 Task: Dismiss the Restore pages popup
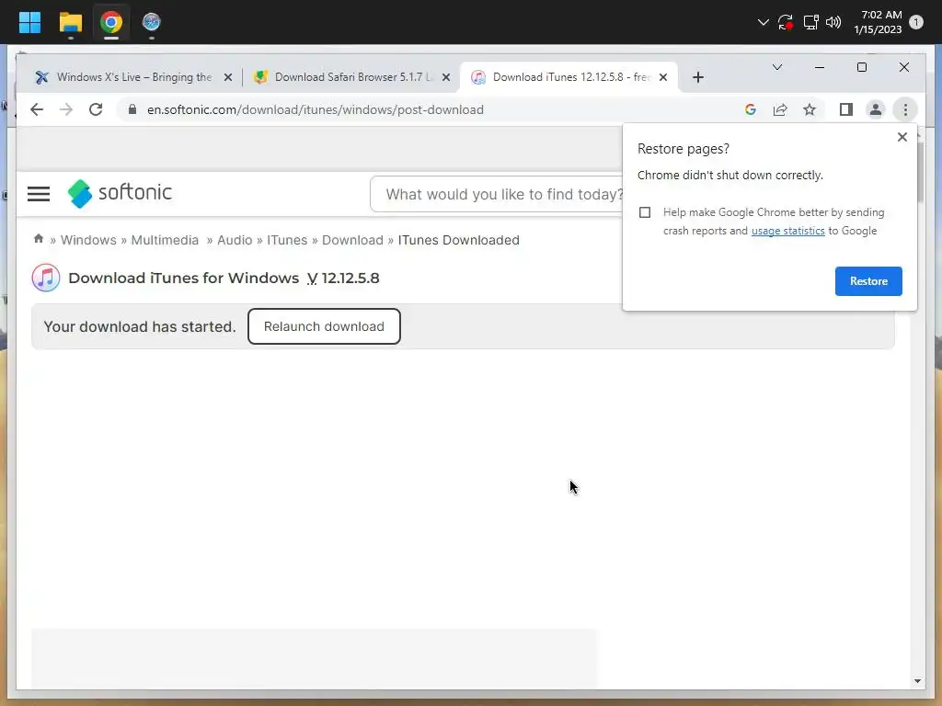(x=902, y=137)
